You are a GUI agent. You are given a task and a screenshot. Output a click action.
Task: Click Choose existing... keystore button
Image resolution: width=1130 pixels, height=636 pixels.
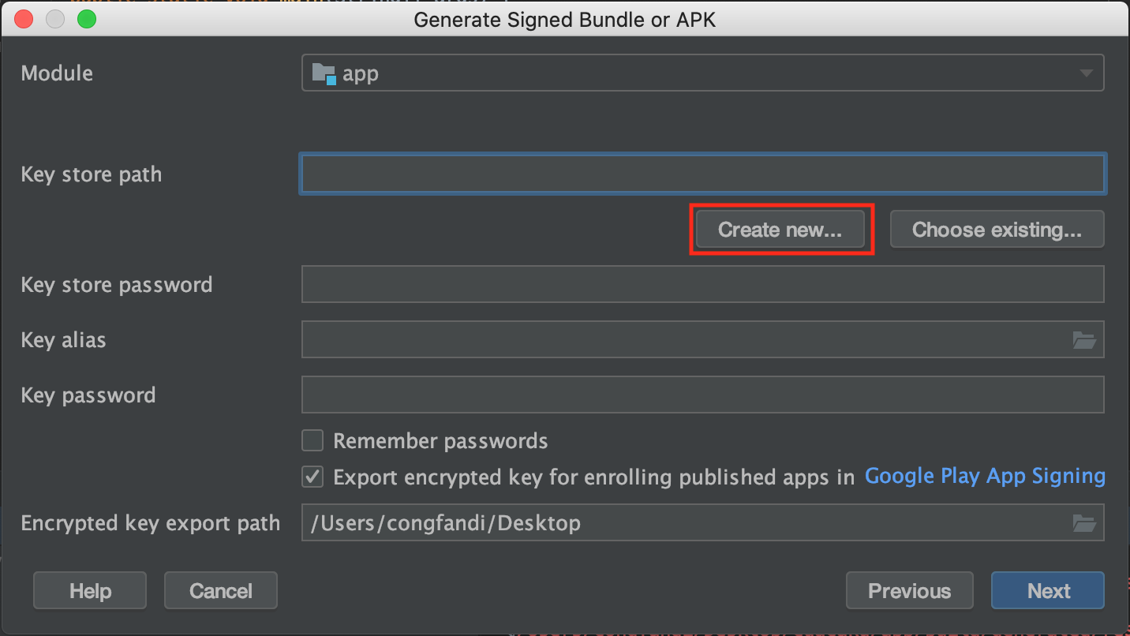click(x=997, y=230)
